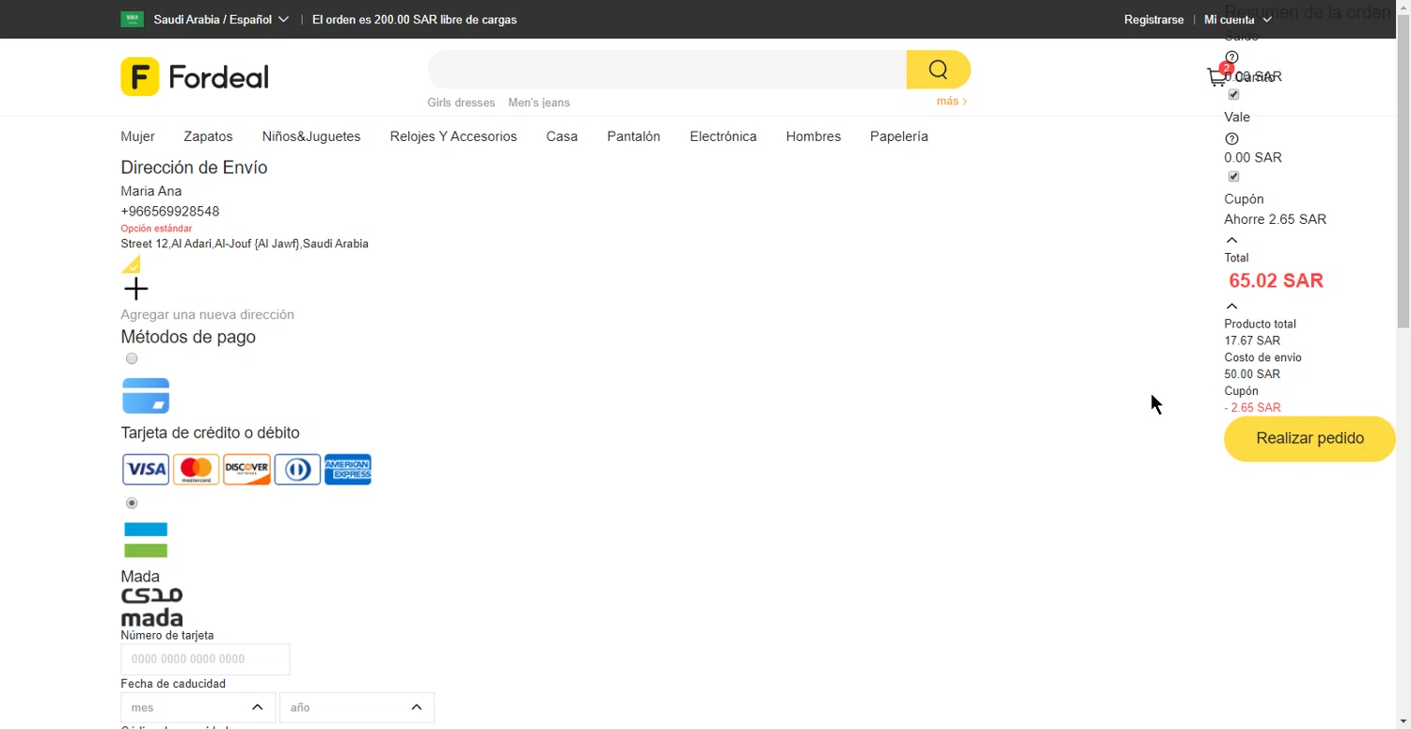Open the Hombres category

tap(814, 136)
